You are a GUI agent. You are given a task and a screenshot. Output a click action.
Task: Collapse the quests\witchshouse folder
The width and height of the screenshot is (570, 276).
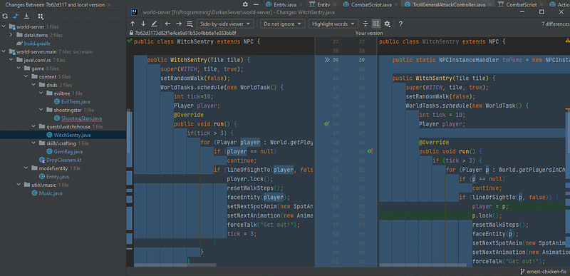point(33,126)
